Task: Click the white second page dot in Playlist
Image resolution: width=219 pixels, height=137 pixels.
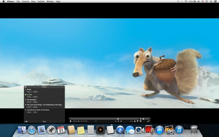Action: tap(27, 121)
